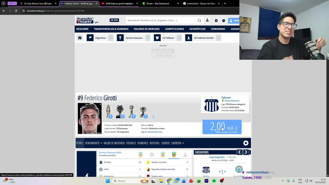Viewport: 329px width, 185px height.
Task: Open the Estadísticas menu
Action: click(x=197, y=29)
